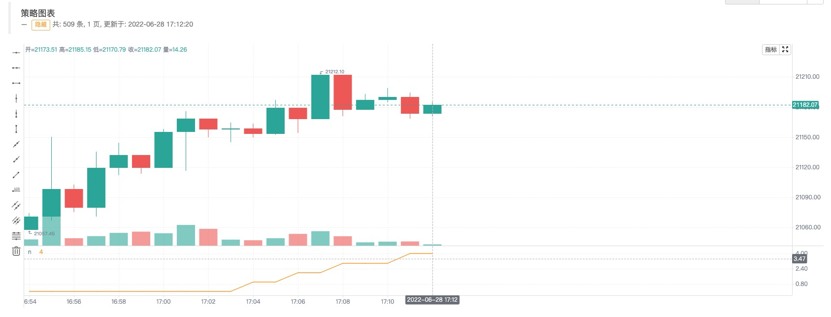This screenshot has height=317, width=831.
Task: Select the horizontal segment drawing tool
Action: [x=16, y=83]
